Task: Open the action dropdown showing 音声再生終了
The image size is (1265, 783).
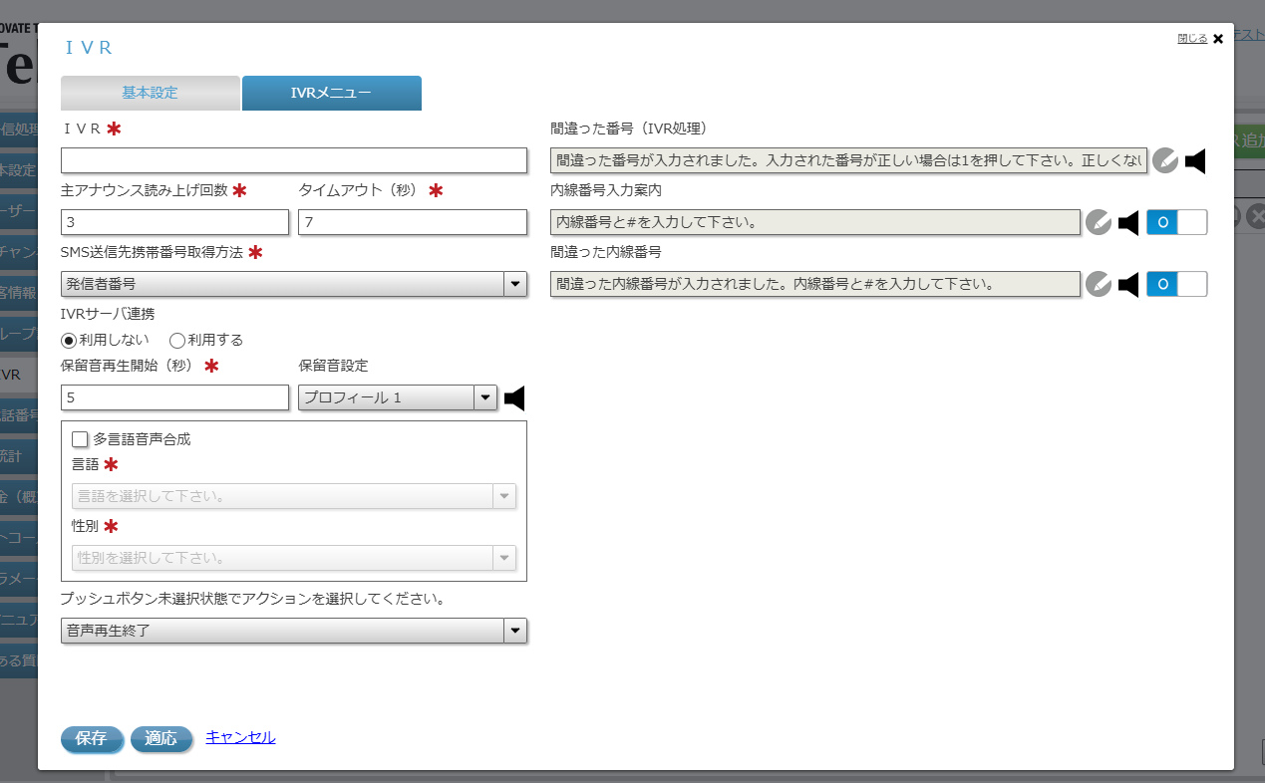Action: pyautogui.click(x=515, y=630)
